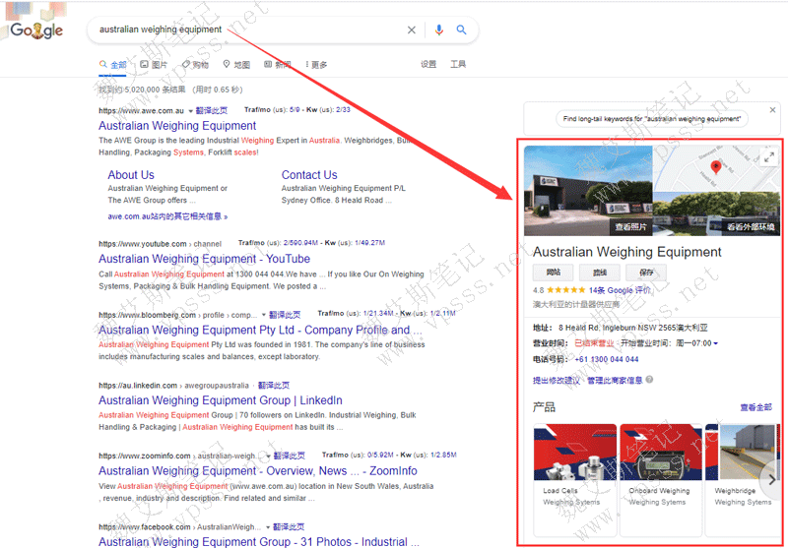Switch to the 图片 images tab
Image resolution: width=788 pixels, height=548 pixels.
click(x=154, y=65)
